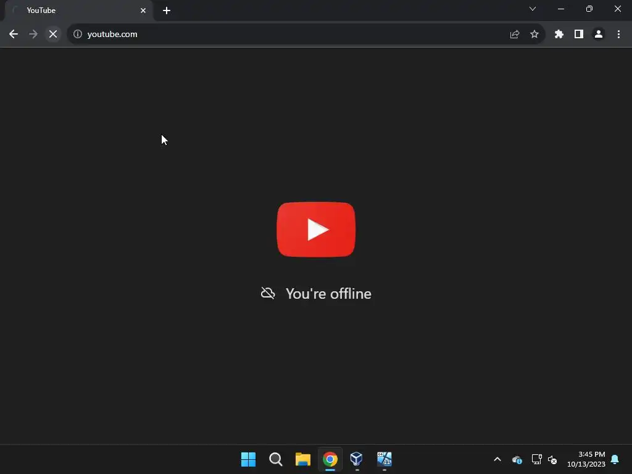Click the forward navigation arrow
632x474 pixels.
(x=33, y=35)
